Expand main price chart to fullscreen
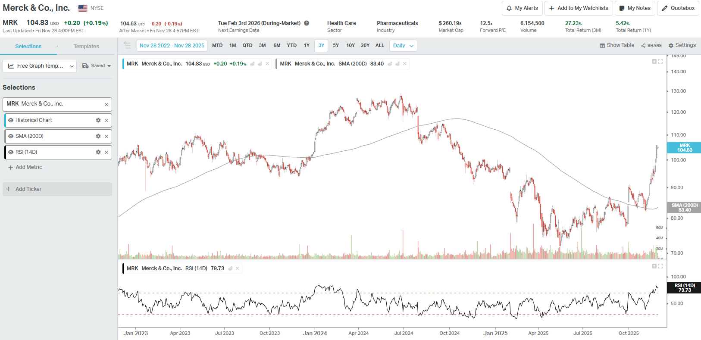Screen dimensions: 701x340 coord(660,62)
